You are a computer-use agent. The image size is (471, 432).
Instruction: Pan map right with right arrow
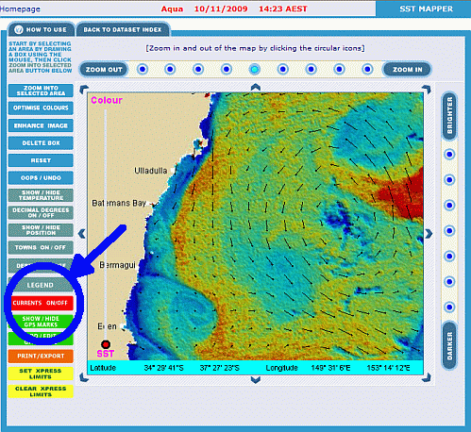(x=429, y=234)
